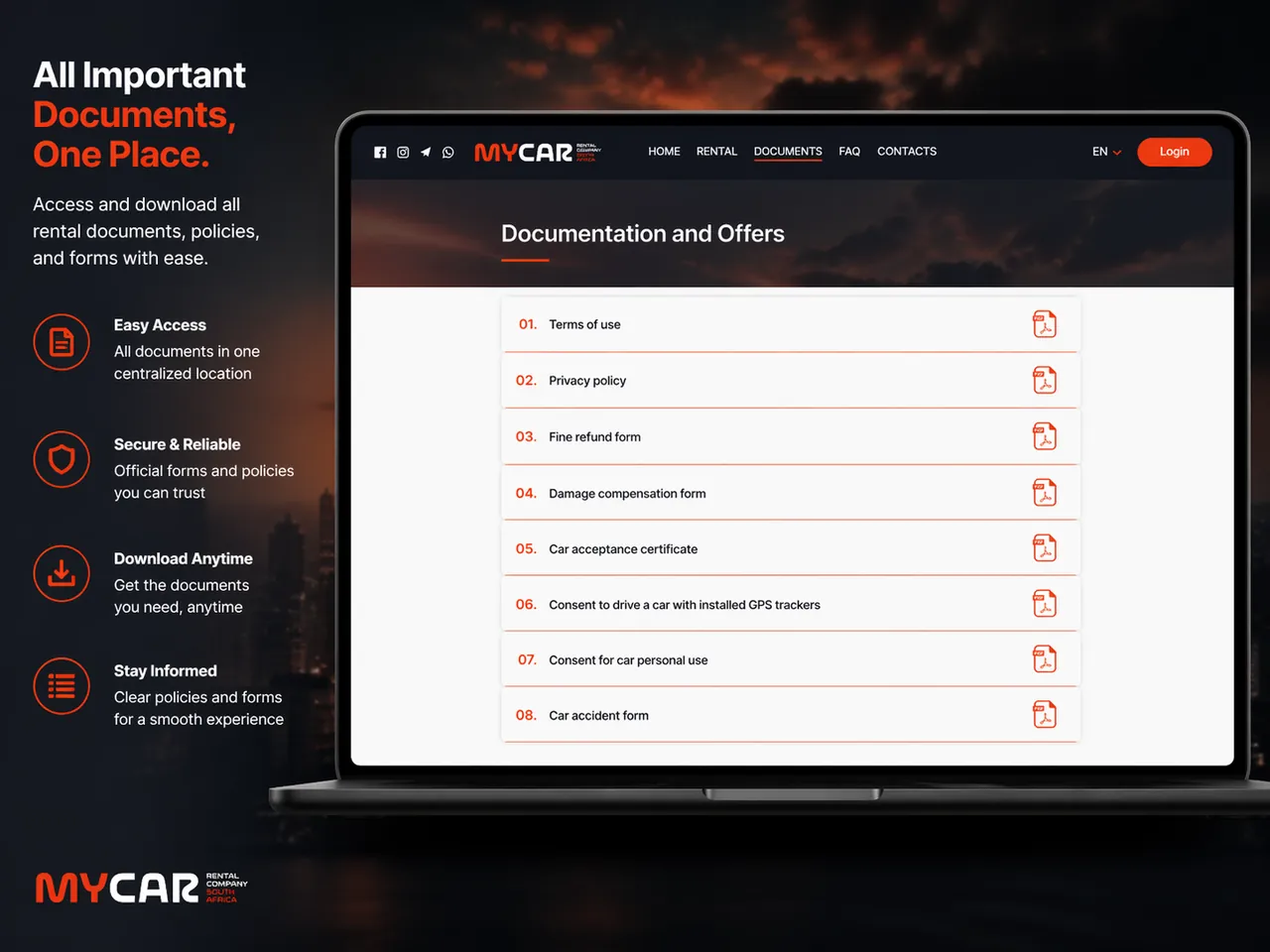
Task: Download the Car acceptance certificate PDF icon
Action: point(1045,548)
